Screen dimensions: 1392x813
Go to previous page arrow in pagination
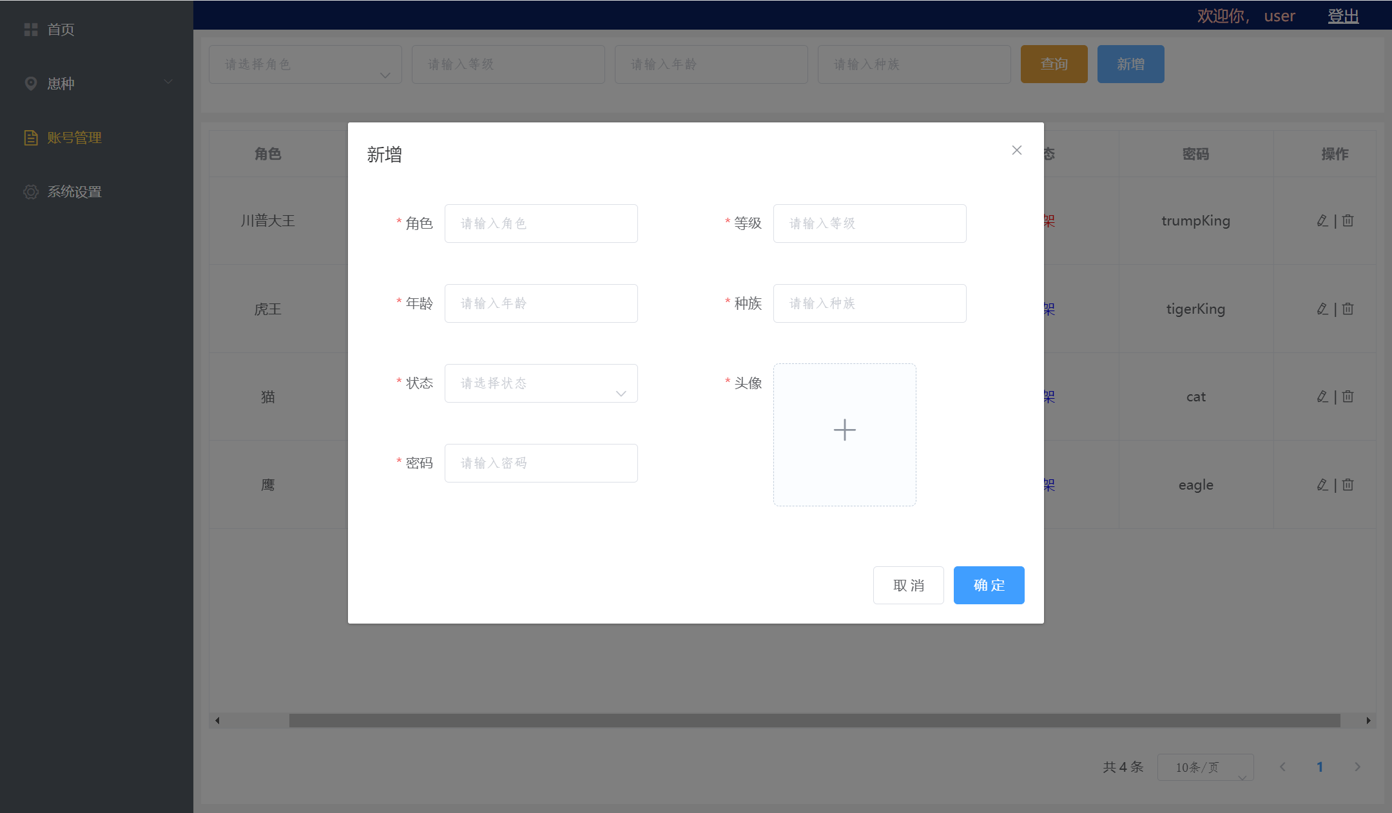click(1282, 767)
